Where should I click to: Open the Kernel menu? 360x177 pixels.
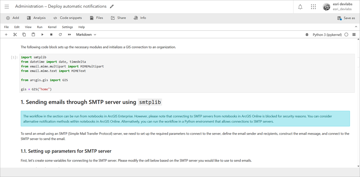pos(52,27)
